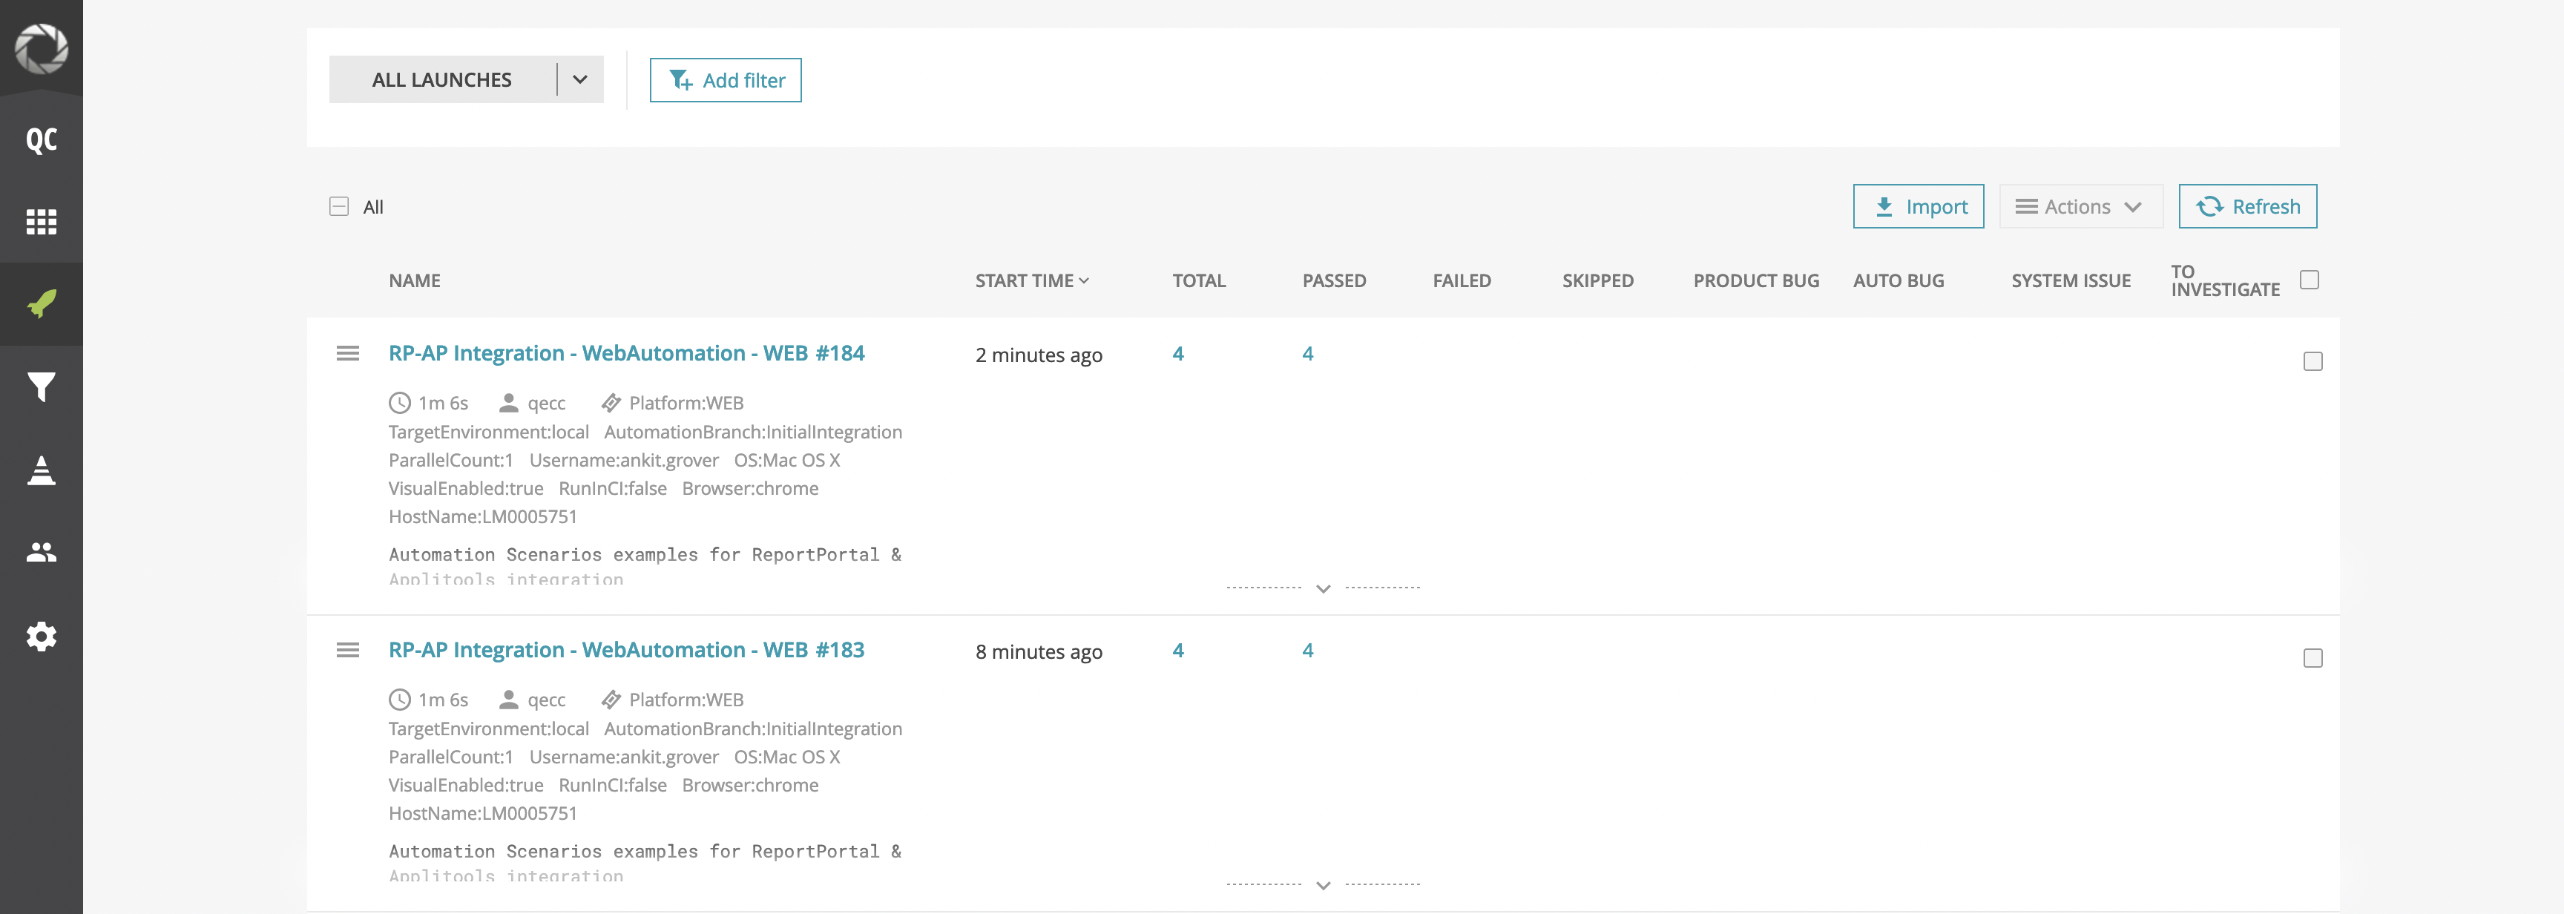The image size is (2564, 914).
Task: Click the passed count for launch #184
Action: click(1309, 353)
